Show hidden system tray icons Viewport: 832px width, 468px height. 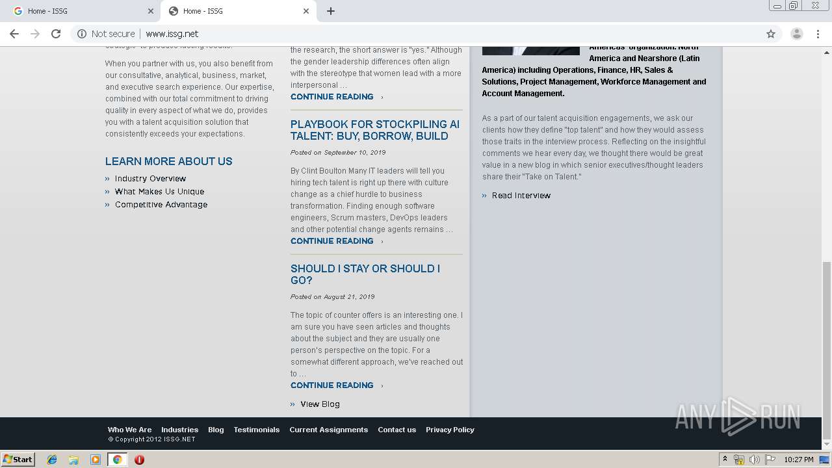pos(725,459)
